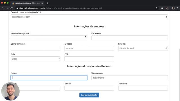Submit with the Enviar Solicitação button
The width and height of the screenshot is (180, 101).
(x=89, y=95)
